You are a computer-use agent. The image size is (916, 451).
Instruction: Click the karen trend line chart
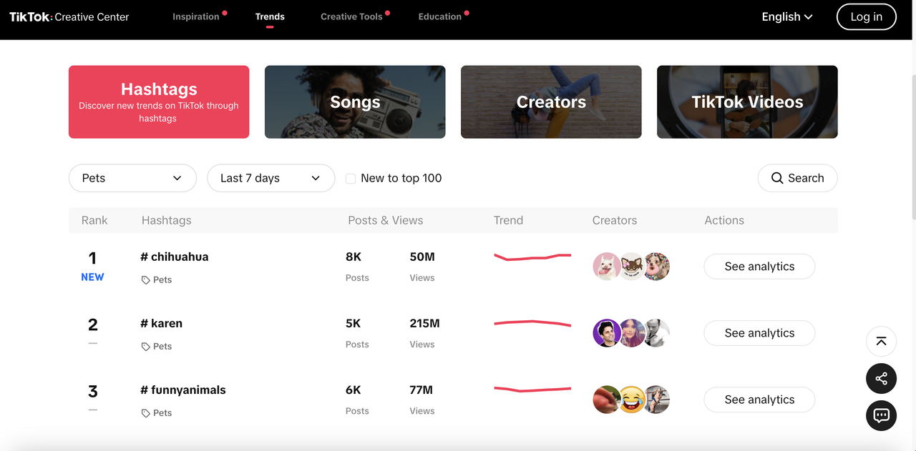(532, 323)
